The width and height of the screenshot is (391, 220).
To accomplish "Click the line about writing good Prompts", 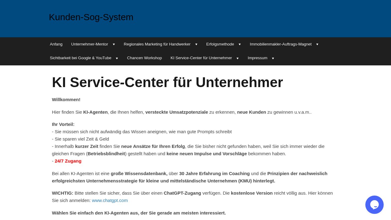I will pyautogui.click(x=142, y=132).
